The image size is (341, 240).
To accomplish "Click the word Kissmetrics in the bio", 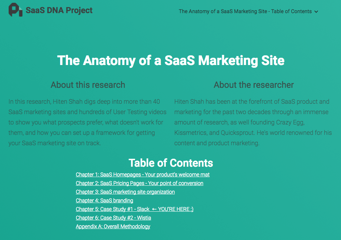I will coord(192,133).
